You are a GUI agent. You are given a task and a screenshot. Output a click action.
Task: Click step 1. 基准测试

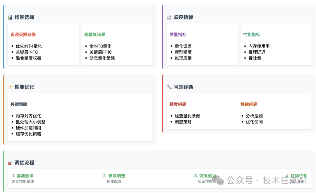(x=23, y=176)
